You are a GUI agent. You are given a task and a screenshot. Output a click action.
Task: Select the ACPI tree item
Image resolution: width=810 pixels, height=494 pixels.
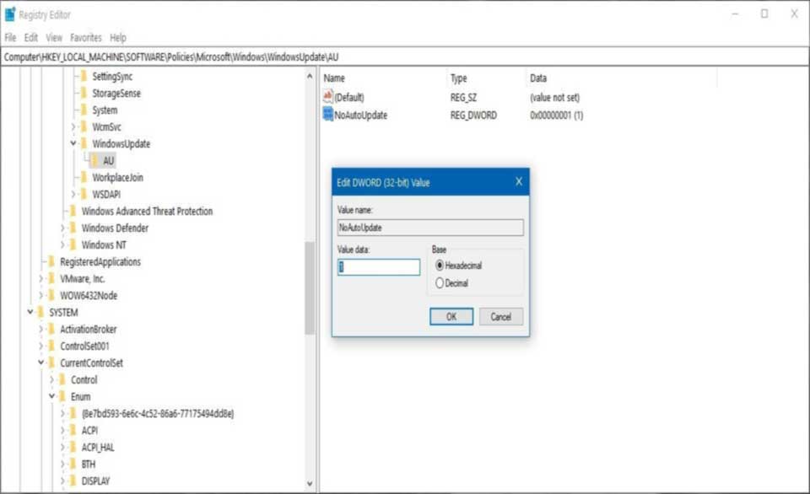pyautogui.click(x=89, y=431)
